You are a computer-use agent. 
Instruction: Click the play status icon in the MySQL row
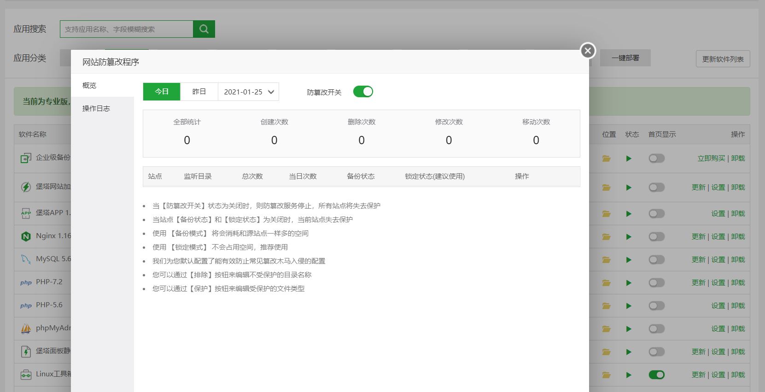coord(629,260)
